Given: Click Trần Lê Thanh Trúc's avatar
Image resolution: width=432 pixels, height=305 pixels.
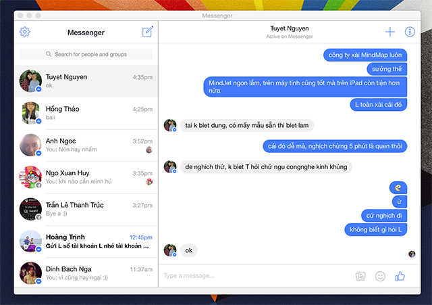Looking at the screenshot, I should coord(30,209).
